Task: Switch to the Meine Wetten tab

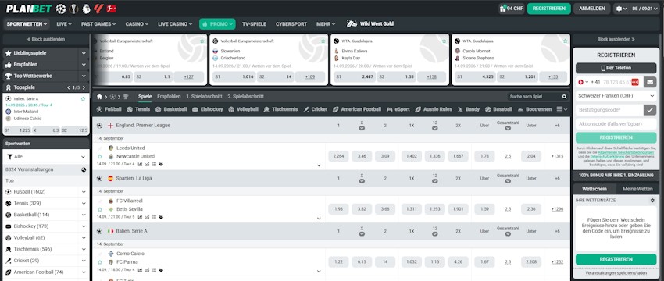Action: (637, 189)
